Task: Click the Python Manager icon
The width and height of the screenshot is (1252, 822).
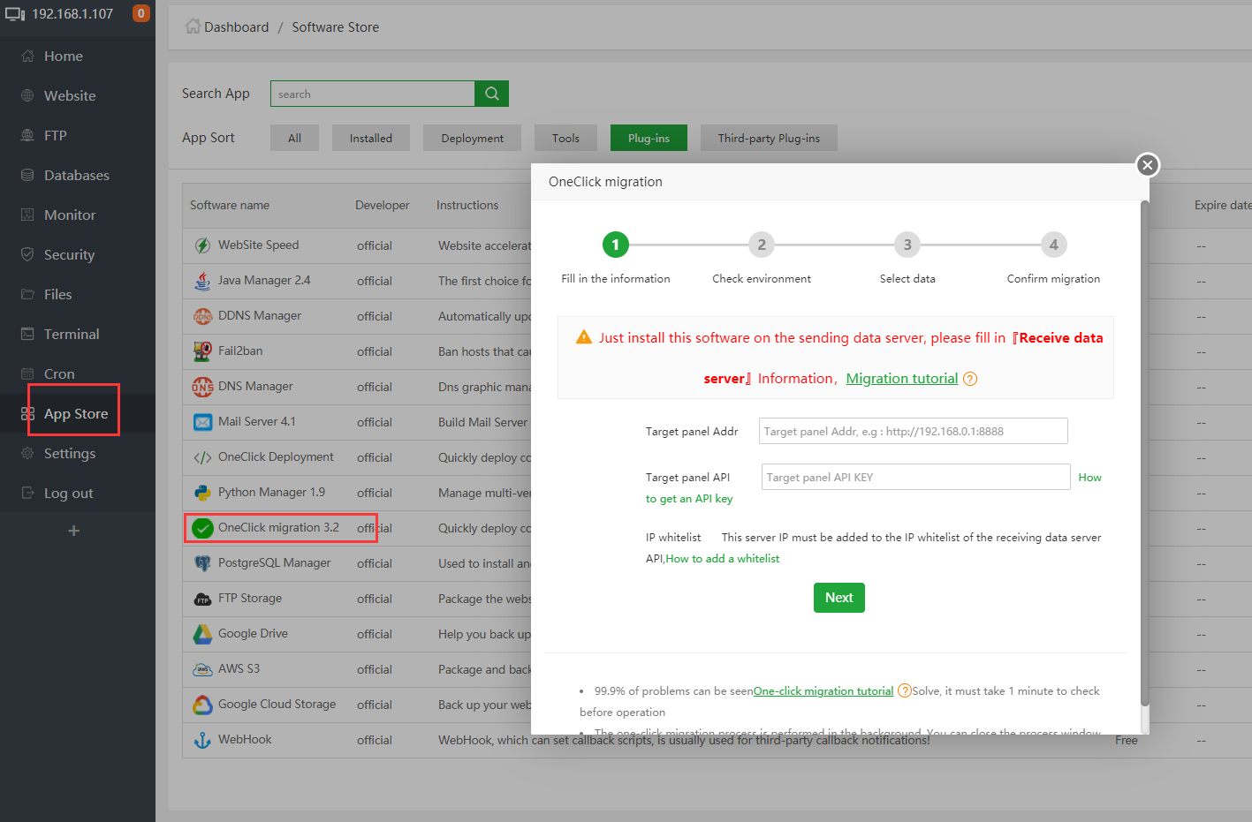Action: (x=202, y=493)
